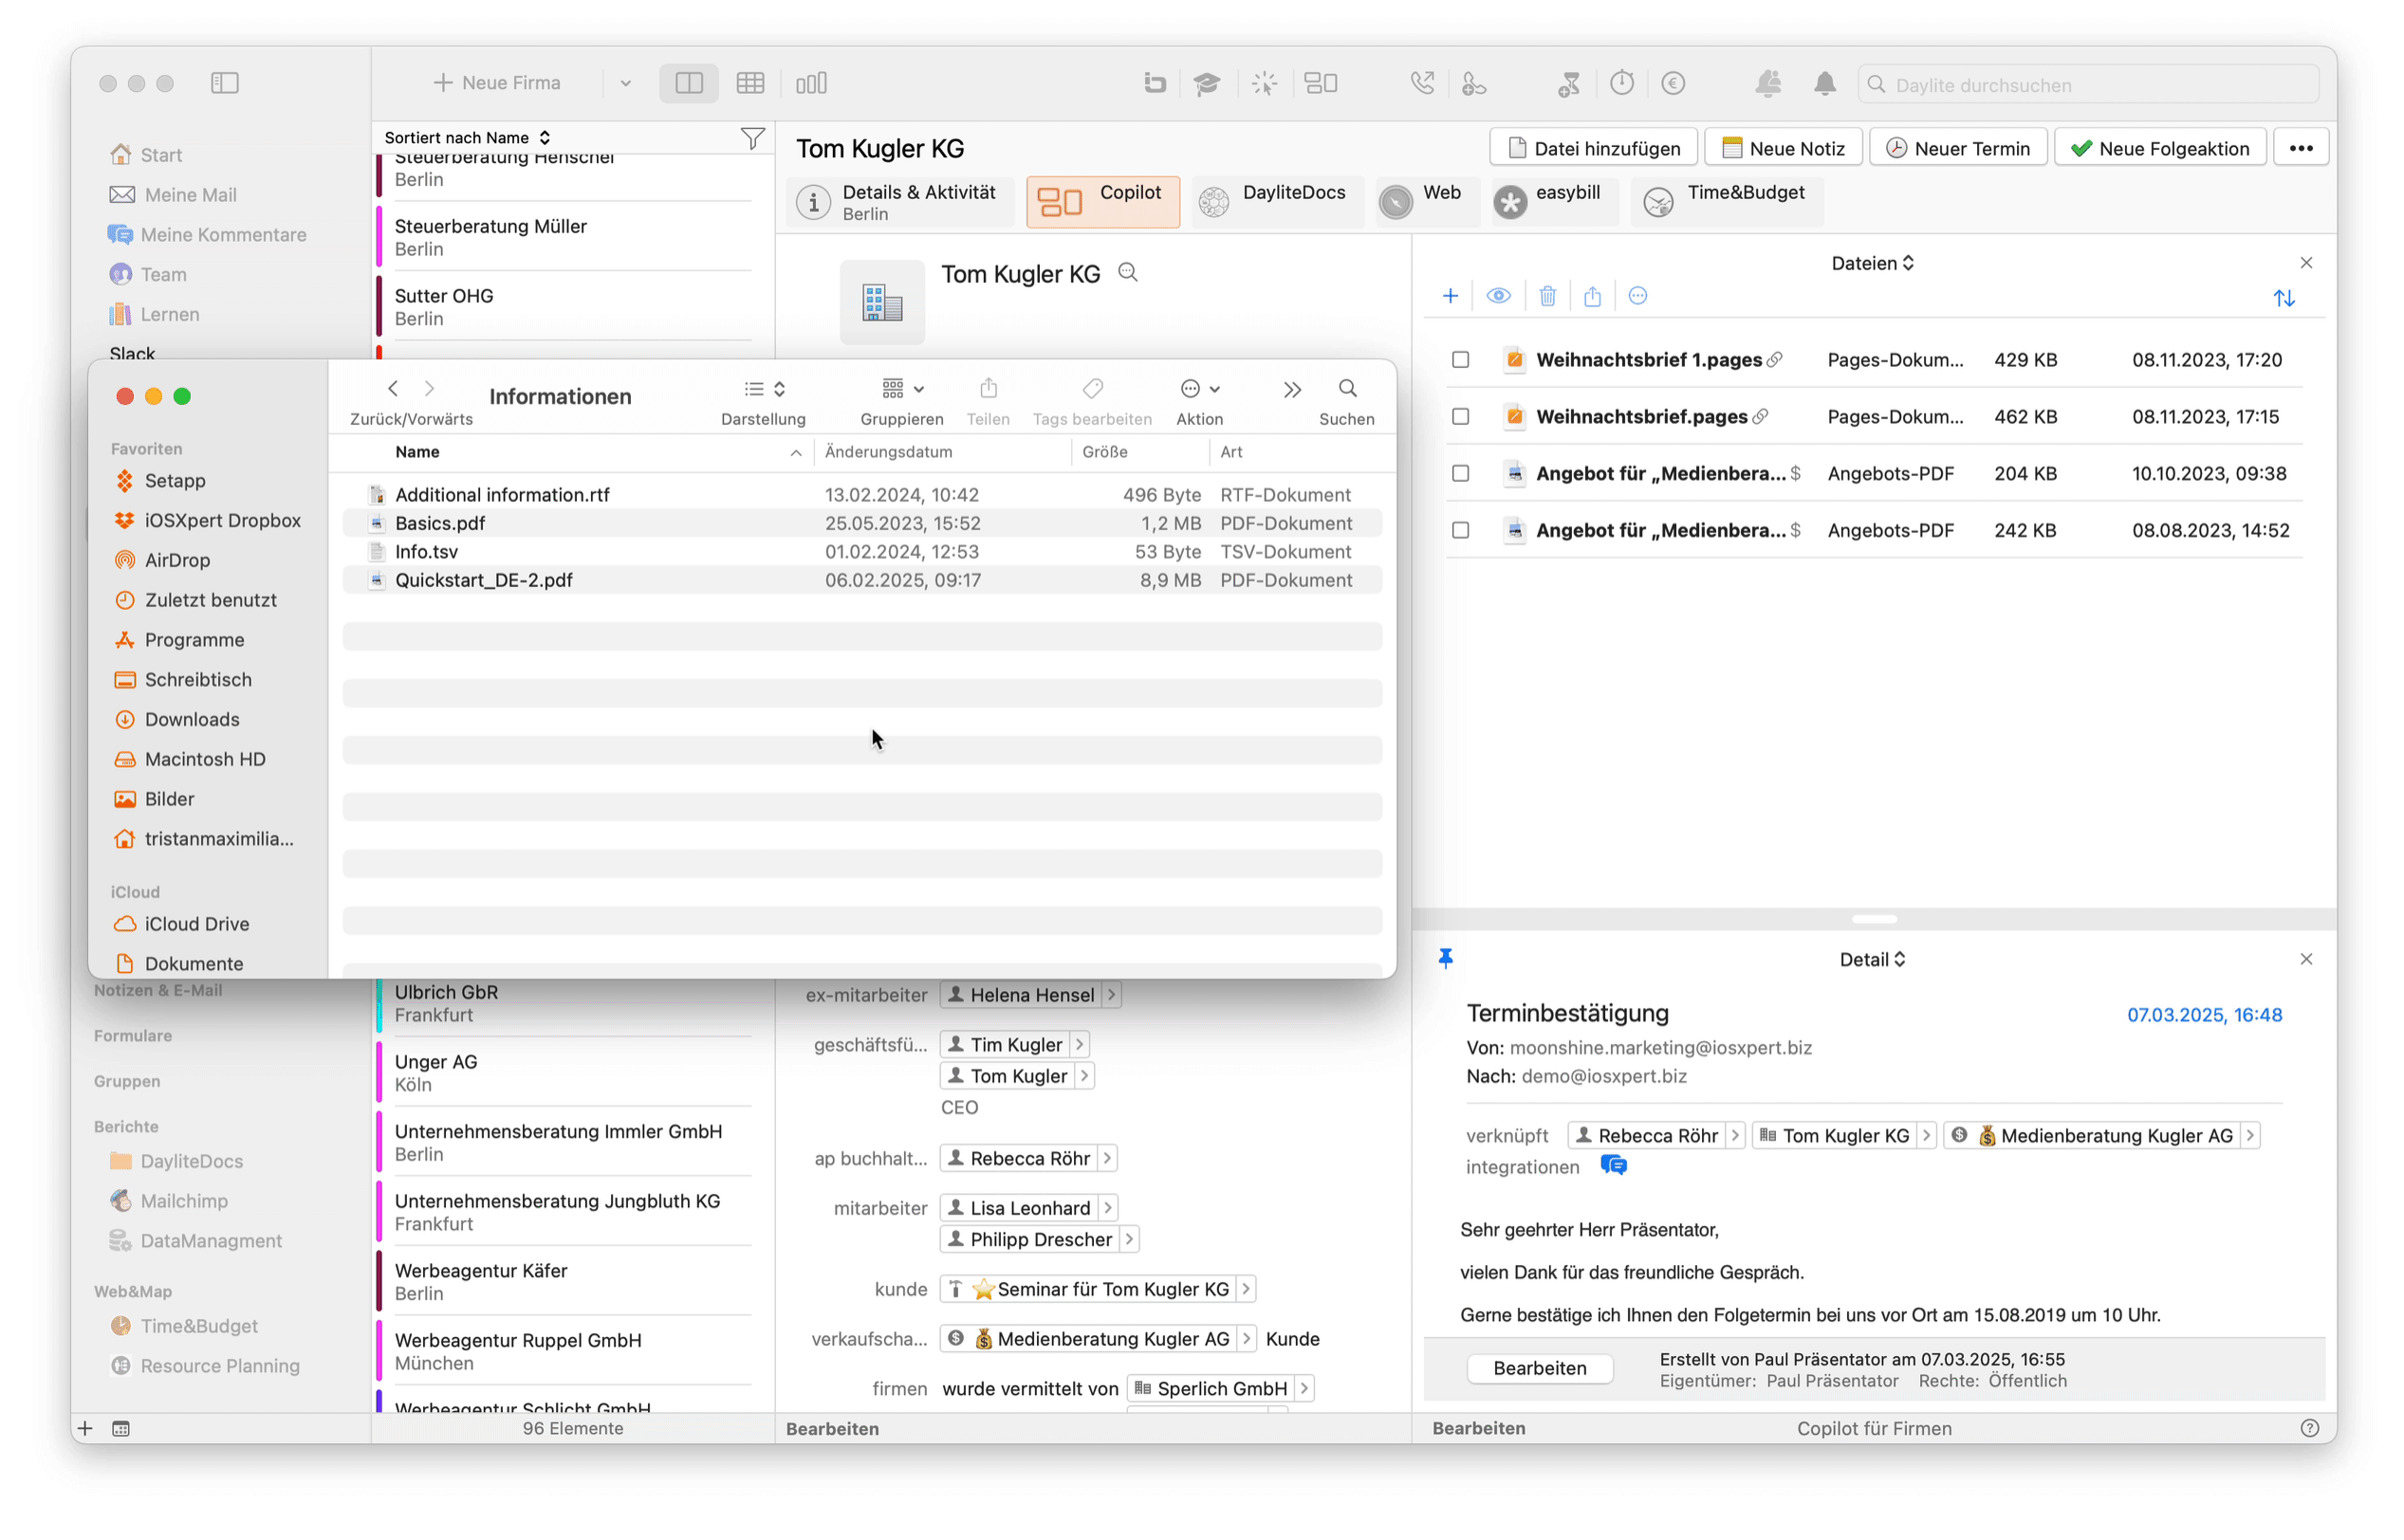Change the Sortiert nach Name sorting
Screen dimensions: 2404x1540
pos(467,138)
